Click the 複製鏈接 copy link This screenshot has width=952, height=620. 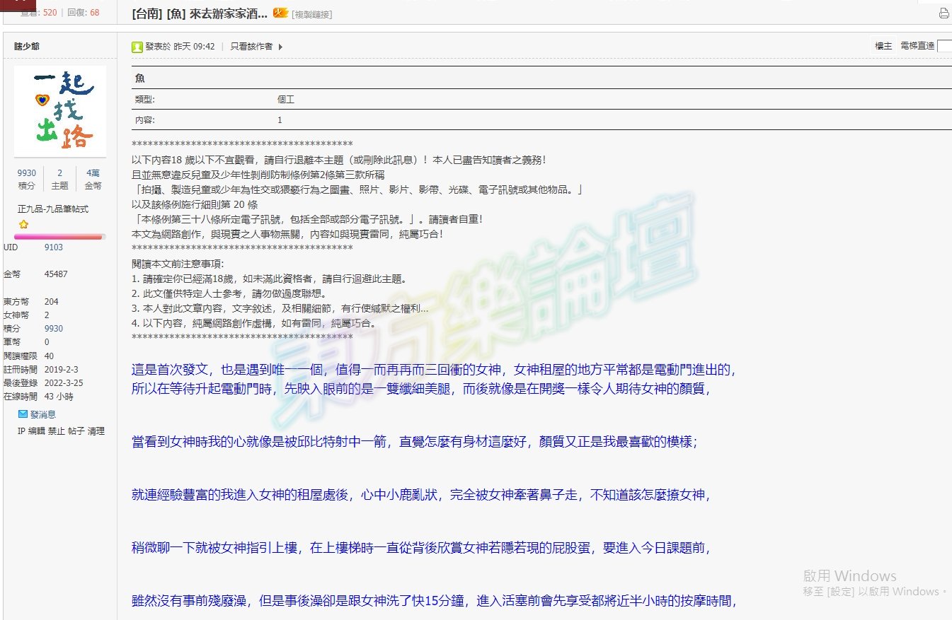click(311, 14)
